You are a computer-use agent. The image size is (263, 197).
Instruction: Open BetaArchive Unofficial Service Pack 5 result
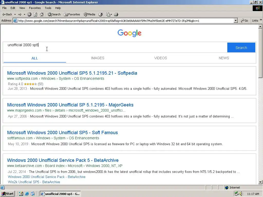pos(63,160)
